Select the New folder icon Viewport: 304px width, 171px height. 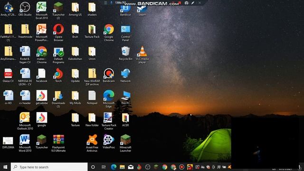[92, 120]
